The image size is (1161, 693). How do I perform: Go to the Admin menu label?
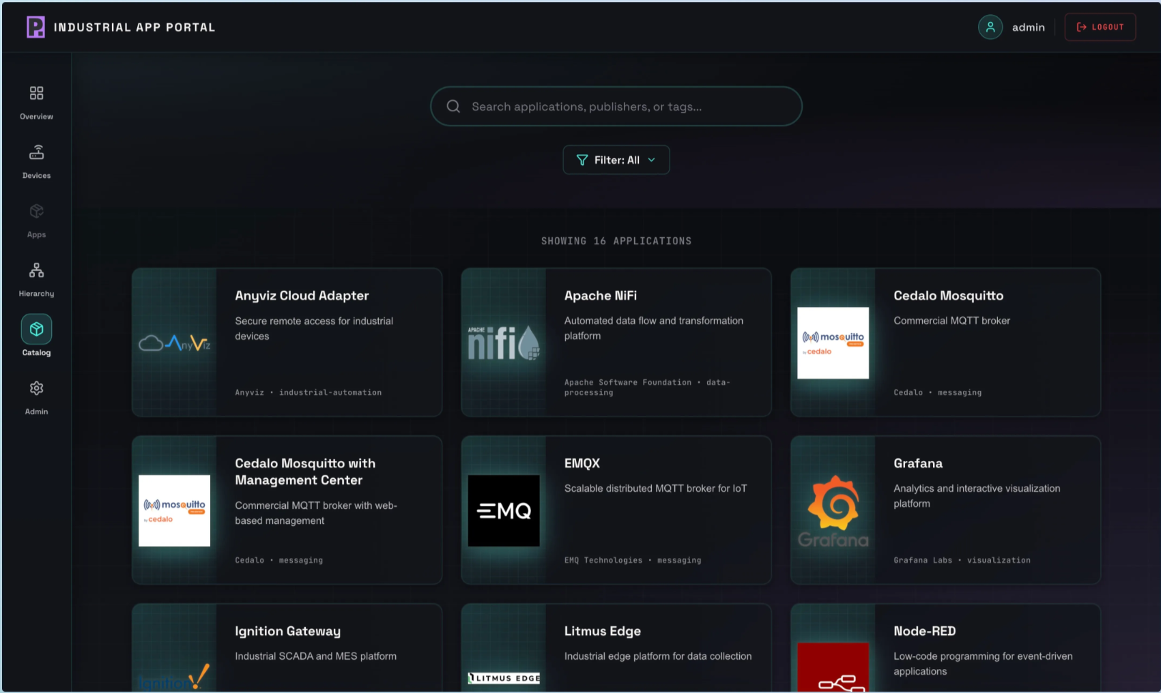[36, 411]
